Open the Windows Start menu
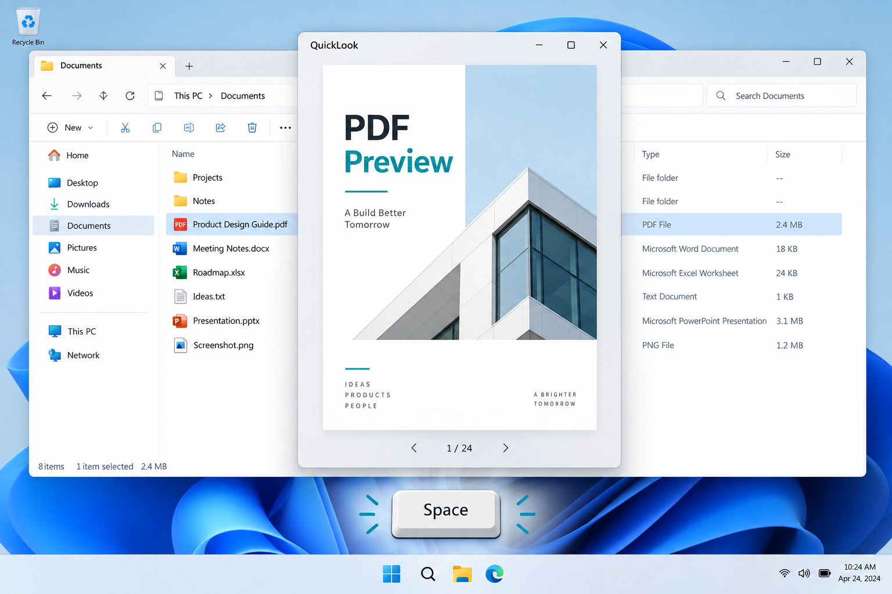892x594 pixels. [391, 574]
